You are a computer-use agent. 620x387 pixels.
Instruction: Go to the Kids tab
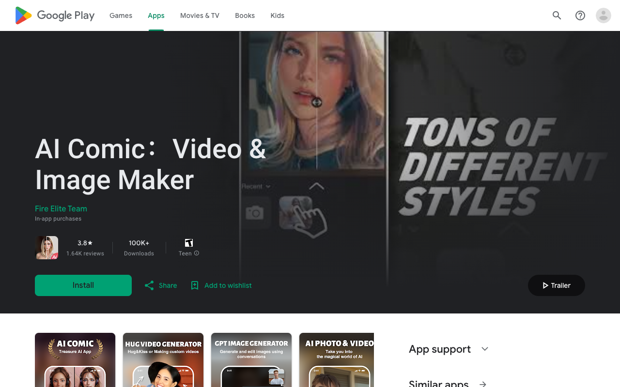point(277,15)
